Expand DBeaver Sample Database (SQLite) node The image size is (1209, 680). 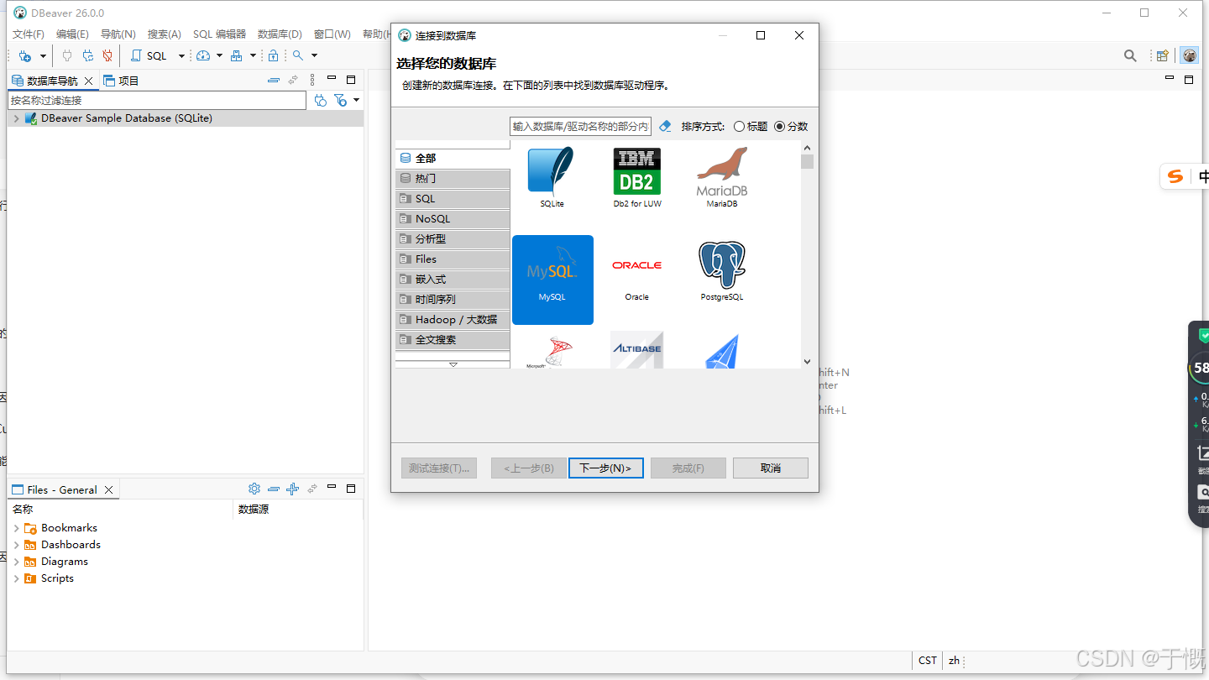pos(16,118)
